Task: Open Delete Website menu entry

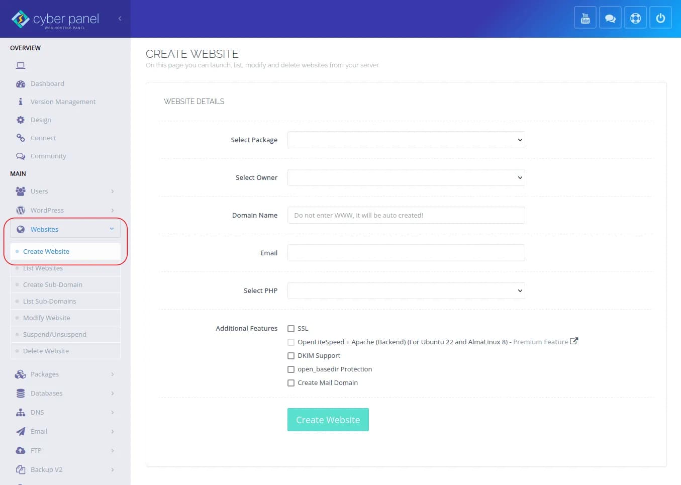Action: (x=65, y=351)
